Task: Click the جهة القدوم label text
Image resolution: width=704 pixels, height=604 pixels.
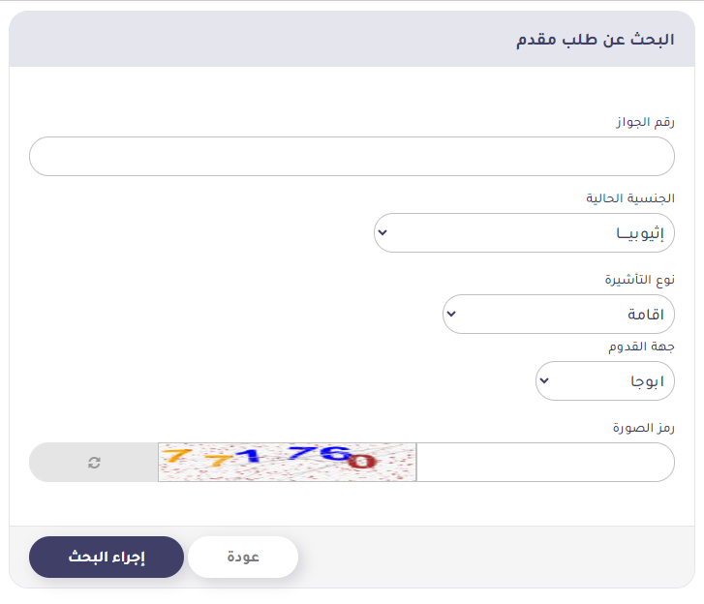Action: pos(644,347)
